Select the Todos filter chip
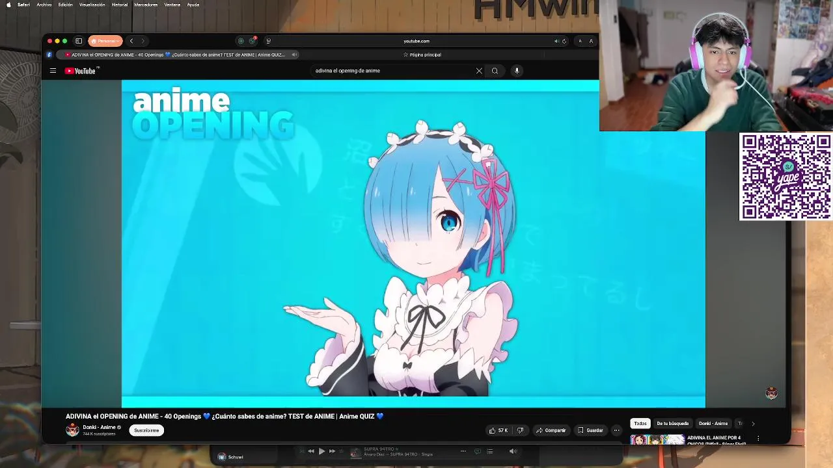Viewport: 833px width, 468px height. pyautogui.click(x=640, y=423)
